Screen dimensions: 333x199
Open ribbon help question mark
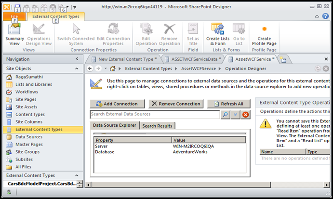[325, 16]
